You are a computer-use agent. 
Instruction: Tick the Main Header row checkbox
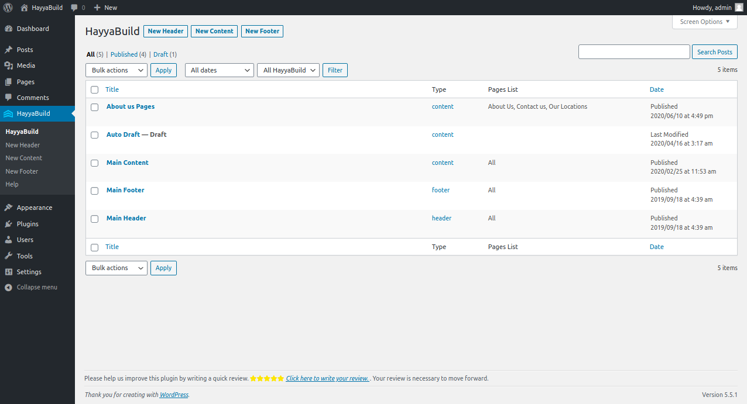click(x=94, y=219)
